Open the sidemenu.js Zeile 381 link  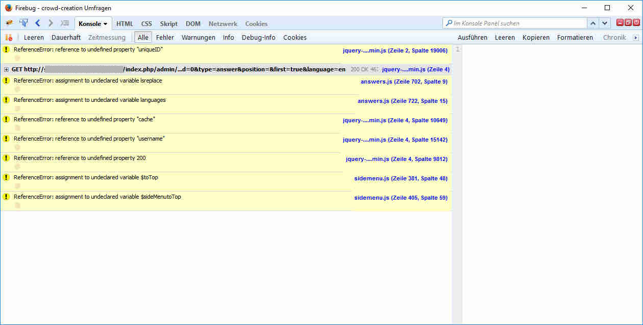pos(401,178)
